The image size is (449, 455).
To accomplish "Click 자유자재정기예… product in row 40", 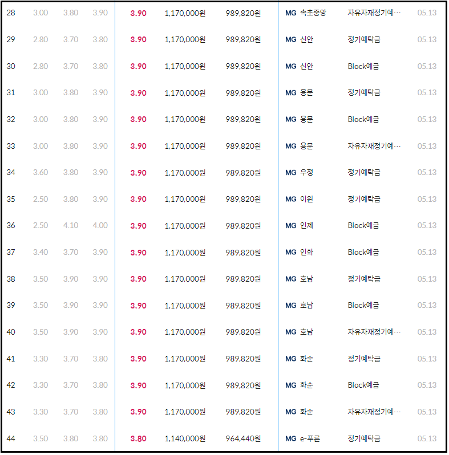I will (x=374, y=332).
